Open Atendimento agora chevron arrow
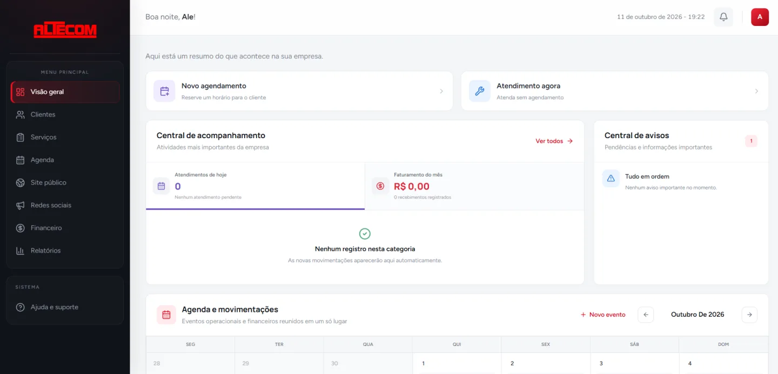 (x=756, y=91)
